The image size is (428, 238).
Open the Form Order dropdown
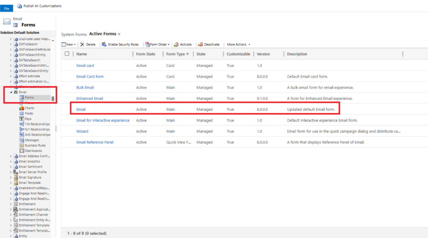158,44
